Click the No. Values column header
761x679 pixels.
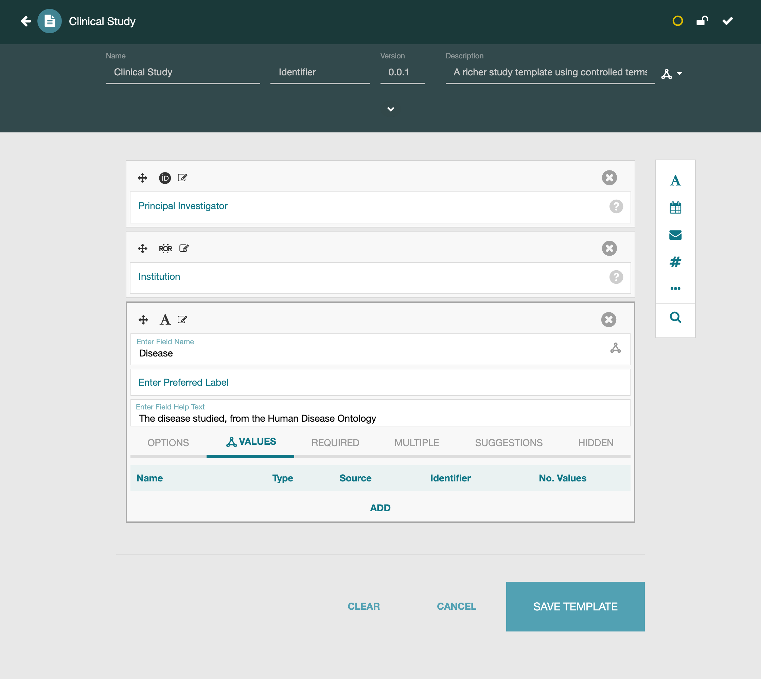tap(562, 478)
